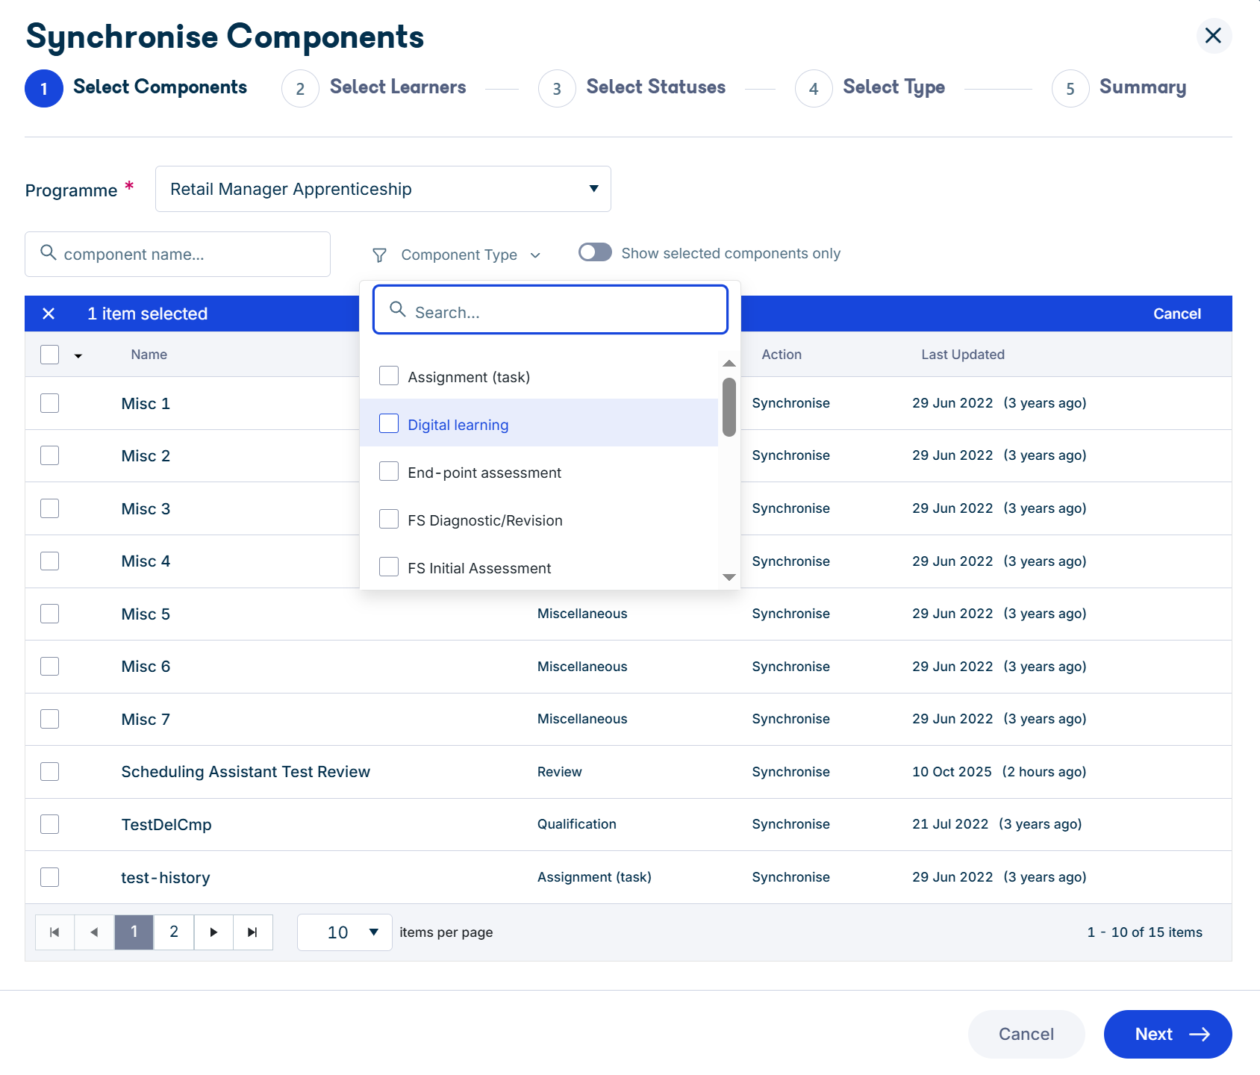Go to step 4 Select Type
This screenshot has height=1075, width=1260.
(870, 88)
